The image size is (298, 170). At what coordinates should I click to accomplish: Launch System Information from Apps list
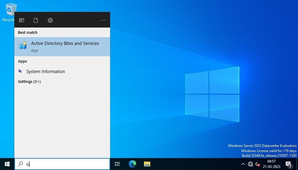coord(62,72)
